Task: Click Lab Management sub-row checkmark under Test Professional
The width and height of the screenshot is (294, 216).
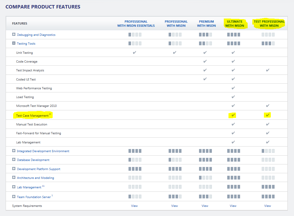Action: click(x=268, y=142)
